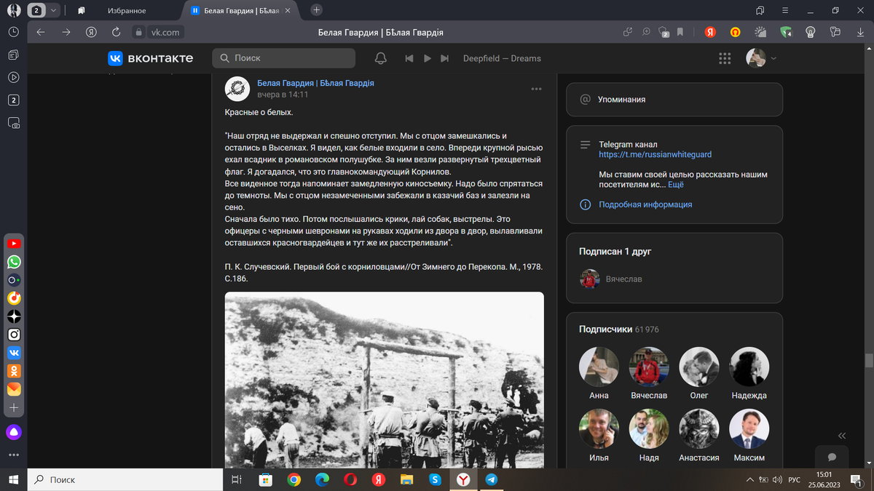Open the blue VK shortcut in sidebar
This screenshot has height=491, width=874.
point(14,353)
